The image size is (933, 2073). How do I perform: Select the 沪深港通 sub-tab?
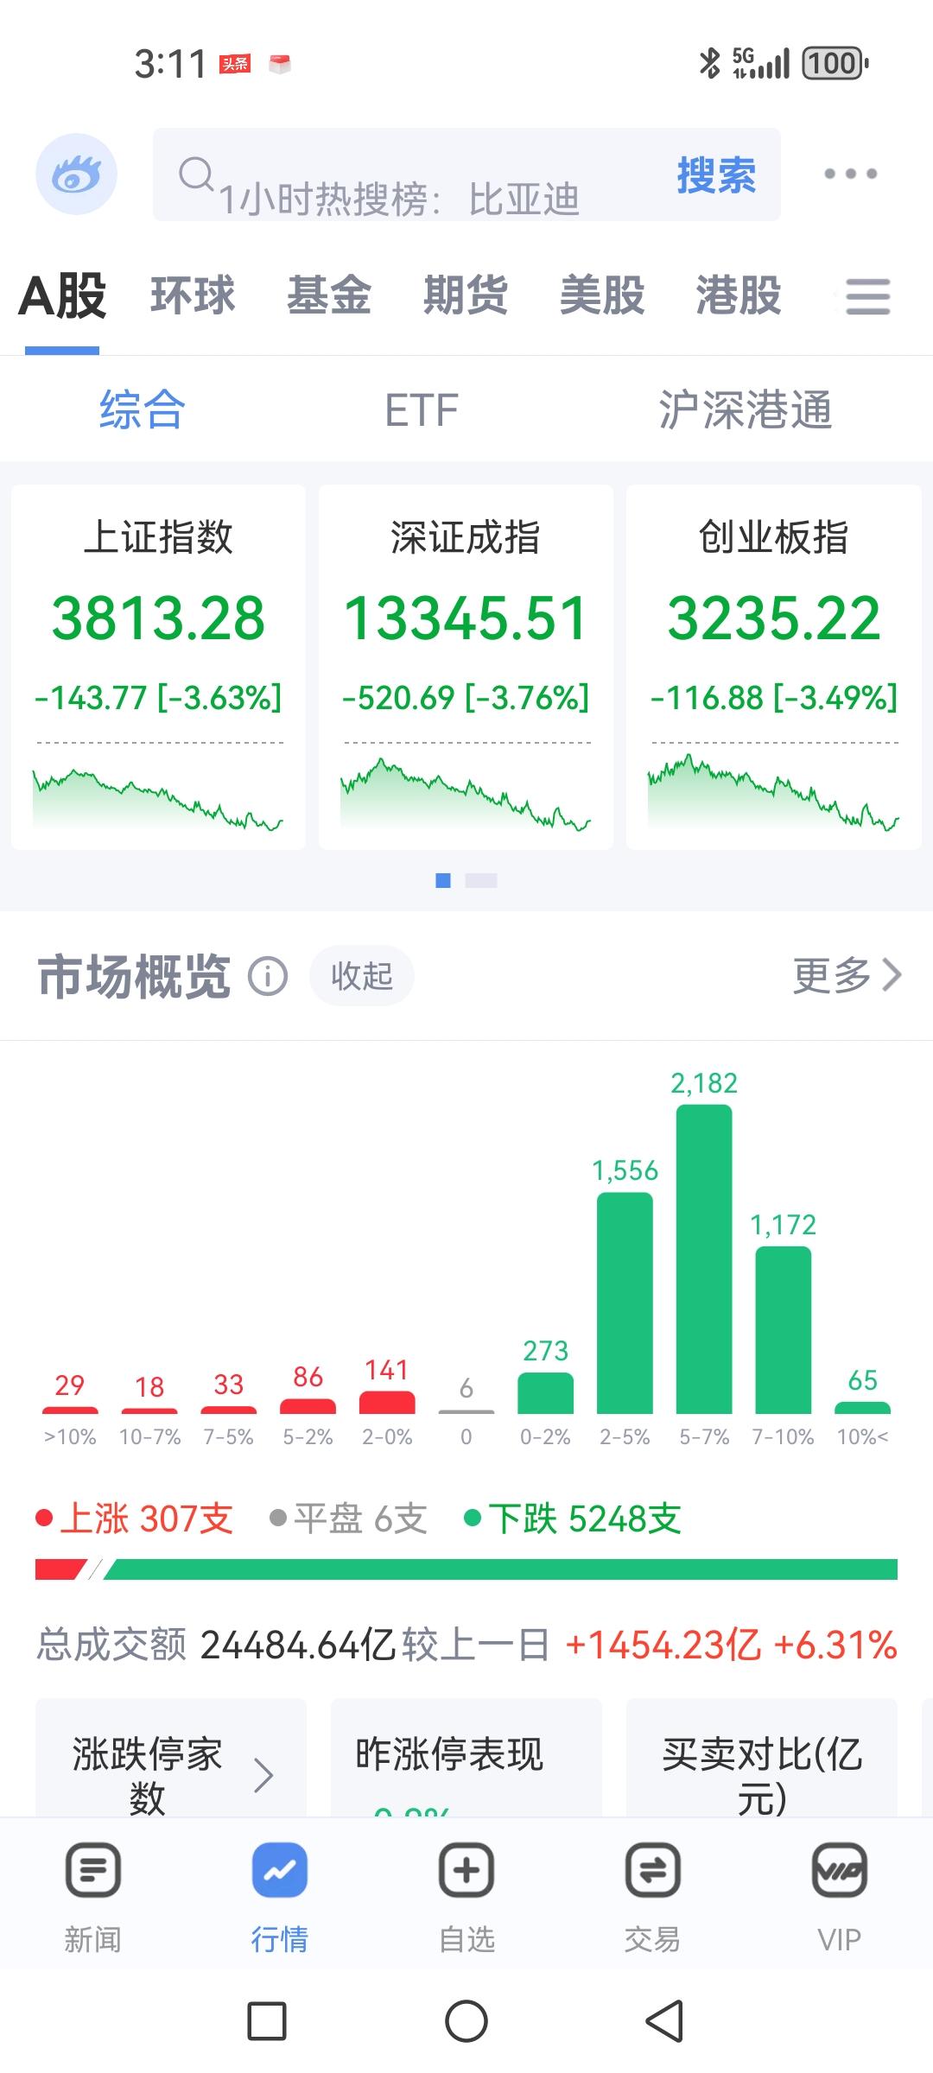[x=746, y=409]
